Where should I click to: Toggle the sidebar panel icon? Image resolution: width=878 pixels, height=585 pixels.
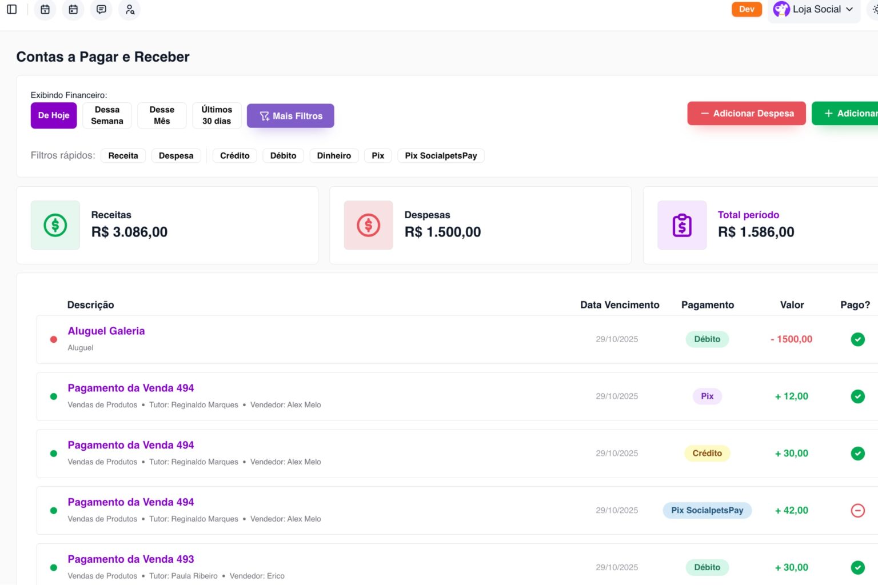pos(11,9)
